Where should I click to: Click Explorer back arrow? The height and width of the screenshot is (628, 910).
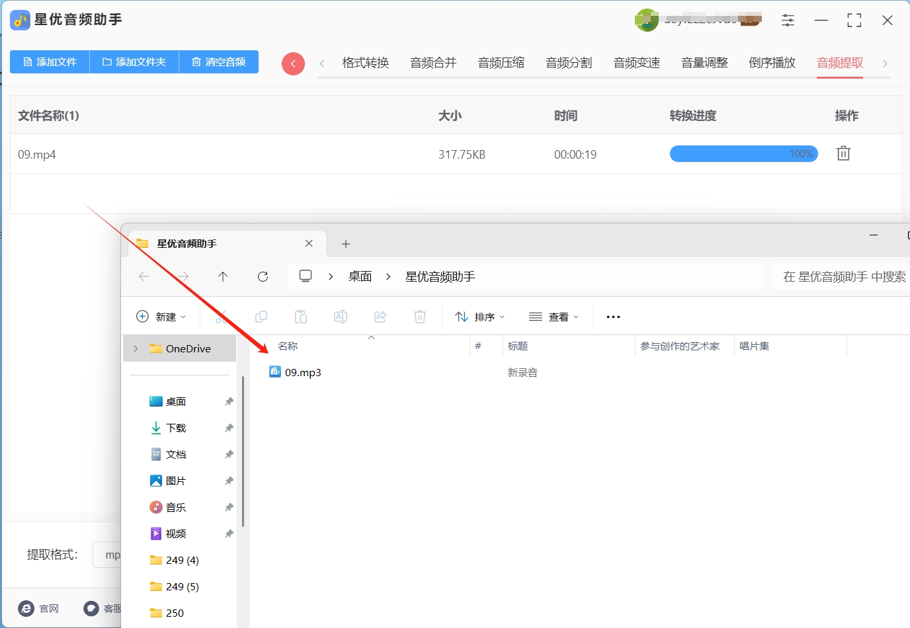click(144, 276)
